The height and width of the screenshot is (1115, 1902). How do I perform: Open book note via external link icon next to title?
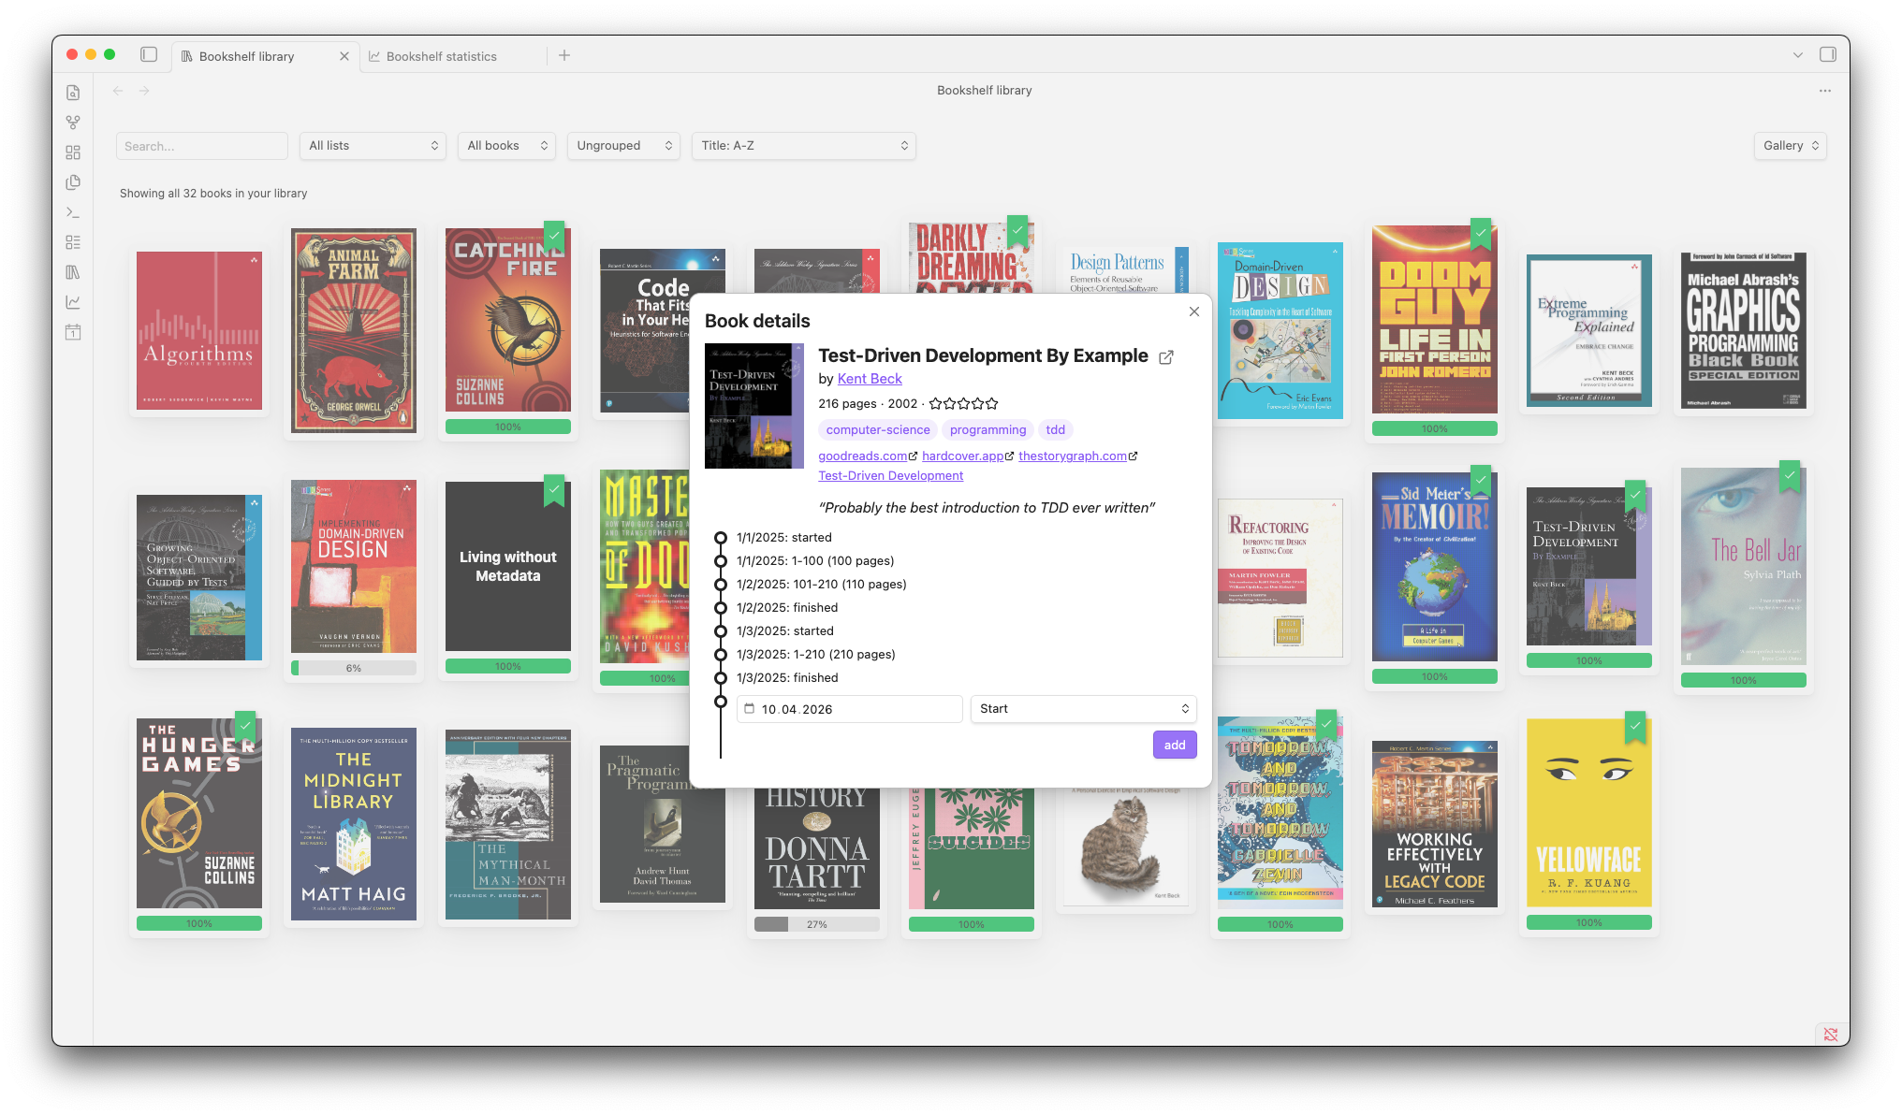[1166, 357]
